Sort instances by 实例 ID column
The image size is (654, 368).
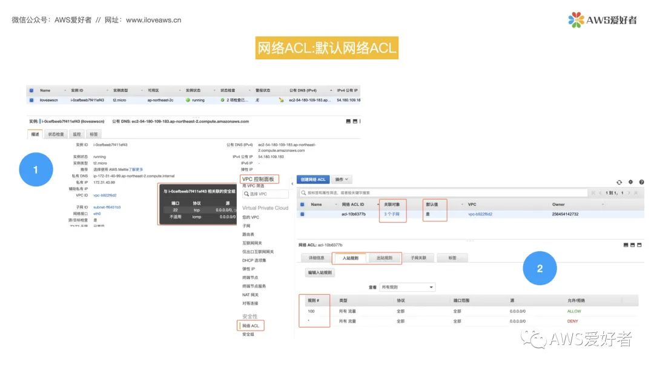click(x=77, y=90)
